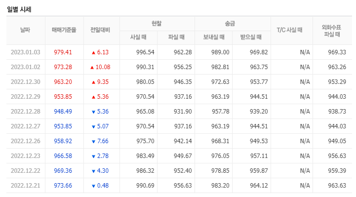The height and width of the screenshot is (197, 356).
Task: Click the remittance send value 957.78
Action: [x=220, y=112]
